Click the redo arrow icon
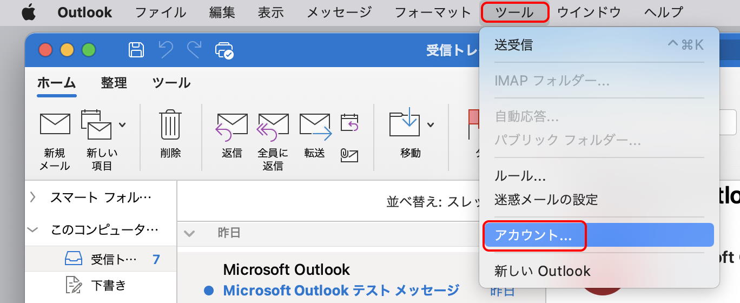Screen dimensions: 740x303 pos(194,50)
